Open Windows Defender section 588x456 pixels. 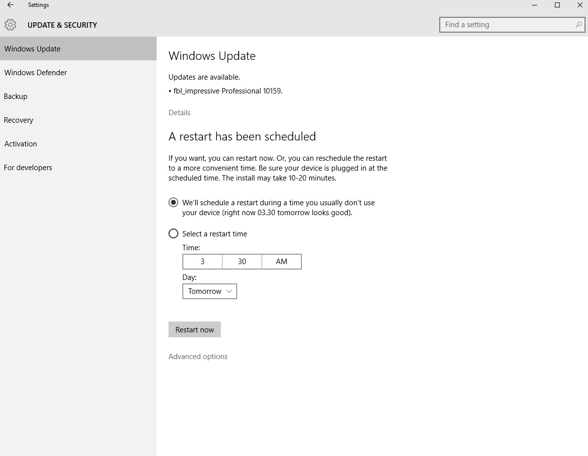coord(79,72)
